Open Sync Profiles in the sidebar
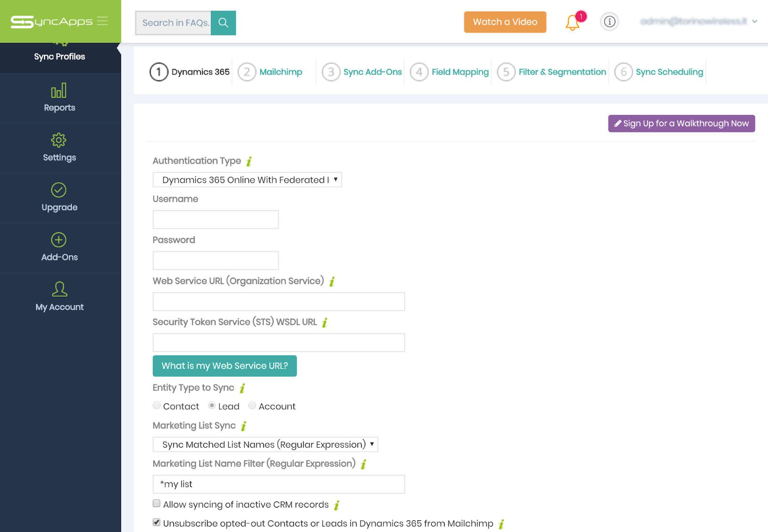The image size is (768, 532). click(x=59, y=56)
